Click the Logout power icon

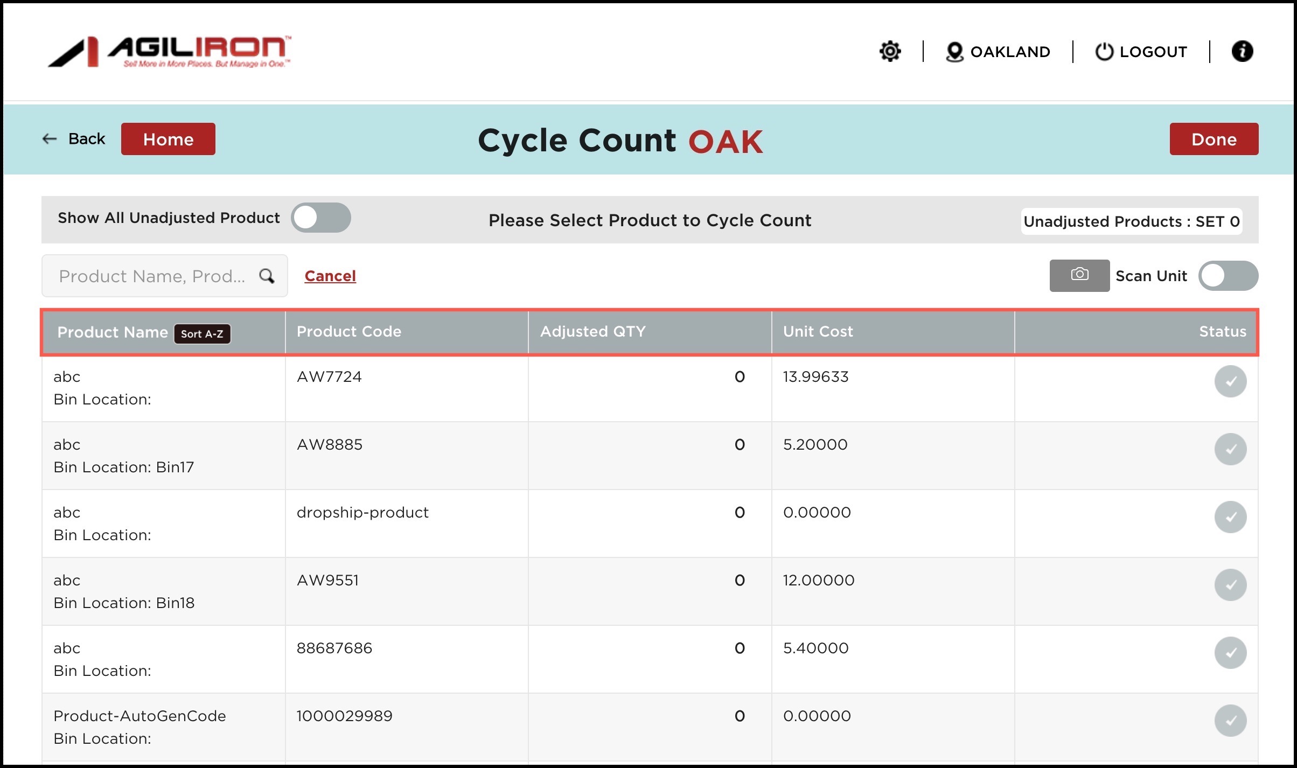pos(1104,52)
